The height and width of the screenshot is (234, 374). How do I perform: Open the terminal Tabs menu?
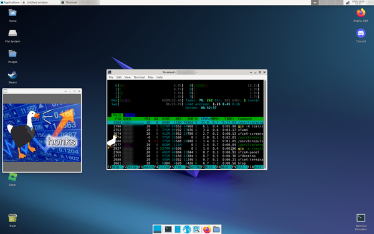coord(150,77)
